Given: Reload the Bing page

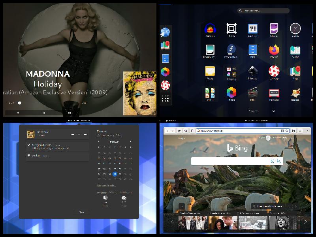Looking at the screenshot, I should point(179,131).
